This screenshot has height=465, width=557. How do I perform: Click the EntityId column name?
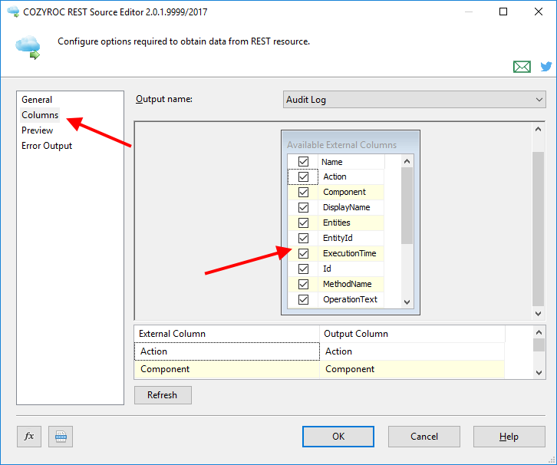coord(338,238)
